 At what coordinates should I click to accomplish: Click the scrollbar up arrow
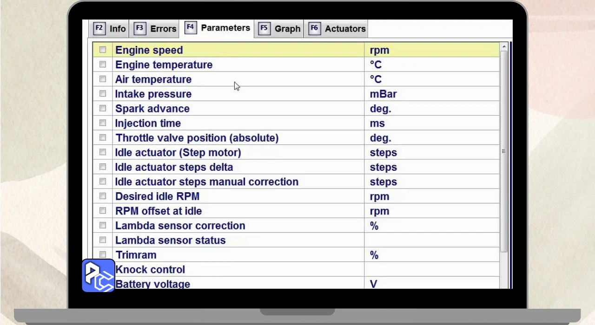click(x=504, y=47)
